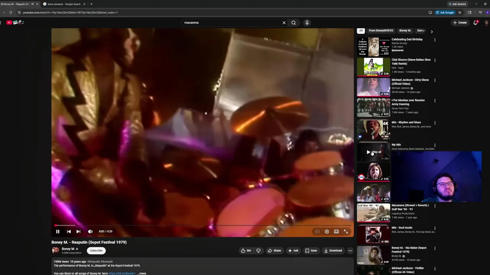Subscribe to the Boney M. channel

pyautogui.click(x=96, y=251)
